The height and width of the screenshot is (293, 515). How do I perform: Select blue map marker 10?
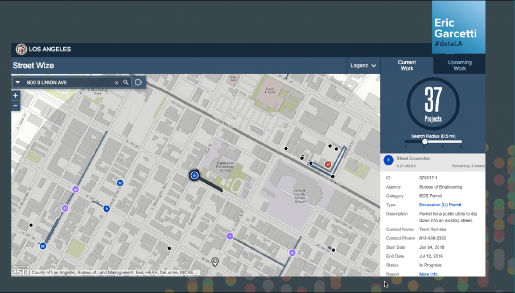(120, 183)
